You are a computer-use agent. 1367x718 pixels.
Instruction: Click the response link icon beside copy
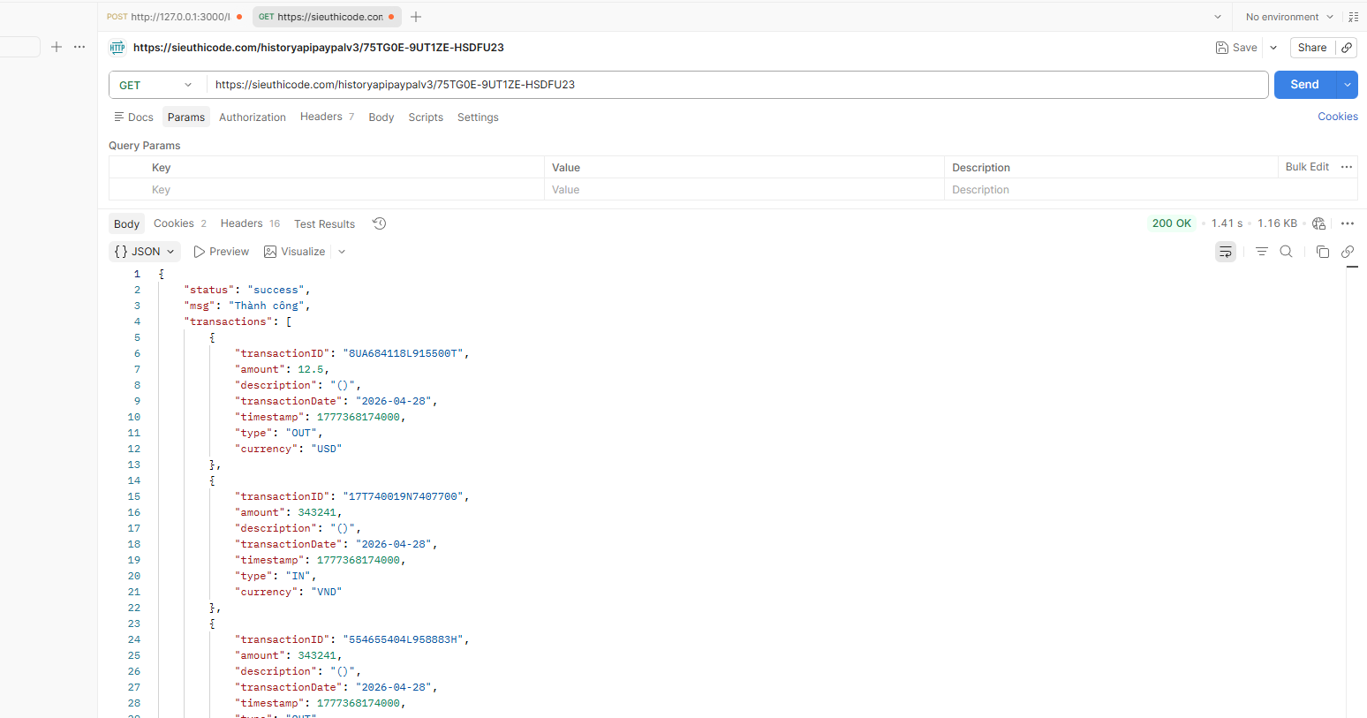pos(1348,252)
